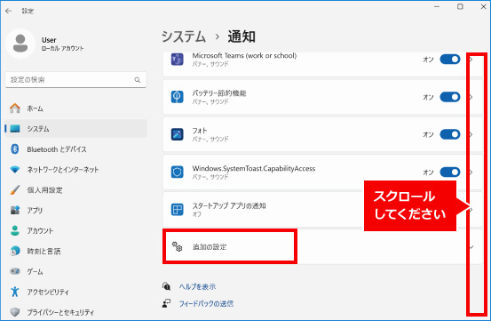Image resolution: width=491 pixels, height=321 pixels.
Task: Open Microsoft Teams notification details chevron
Action: [471, 60]
